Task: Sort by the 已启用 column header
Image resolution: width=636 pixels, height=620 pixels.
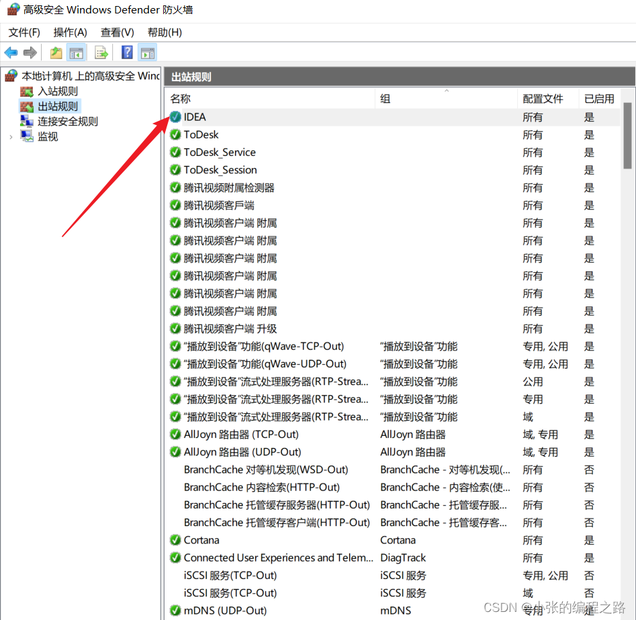Action: point(598,99)
